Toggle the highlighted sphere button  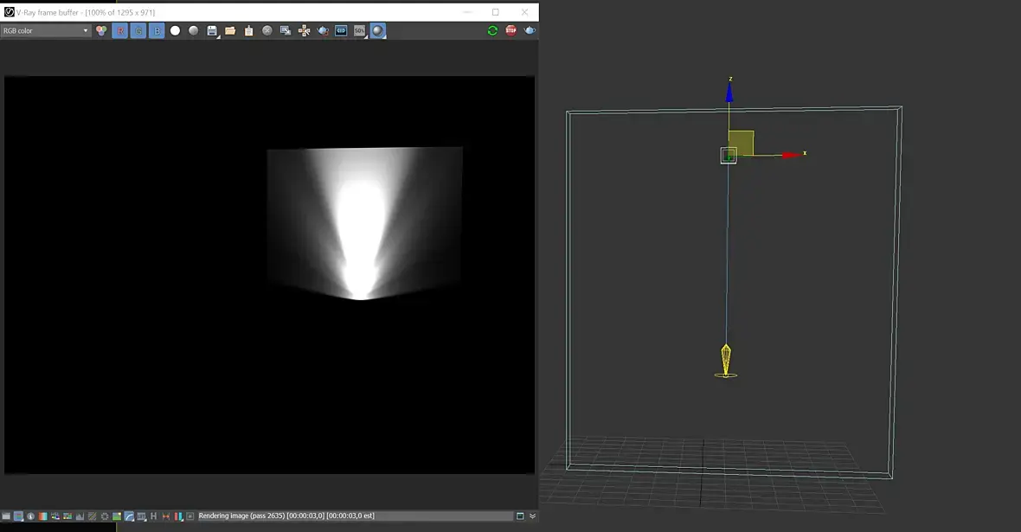click(x=378, y=30)
